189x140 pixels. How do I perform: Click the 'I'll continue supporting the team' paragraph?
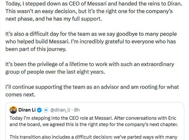click(x=91, y=90)
